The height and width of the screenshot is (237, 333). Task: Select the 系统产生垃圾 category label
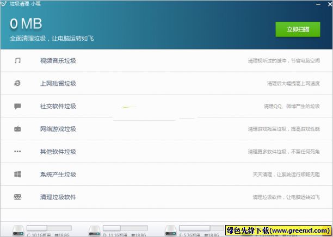pyautogui.click(x=58, y=174)
